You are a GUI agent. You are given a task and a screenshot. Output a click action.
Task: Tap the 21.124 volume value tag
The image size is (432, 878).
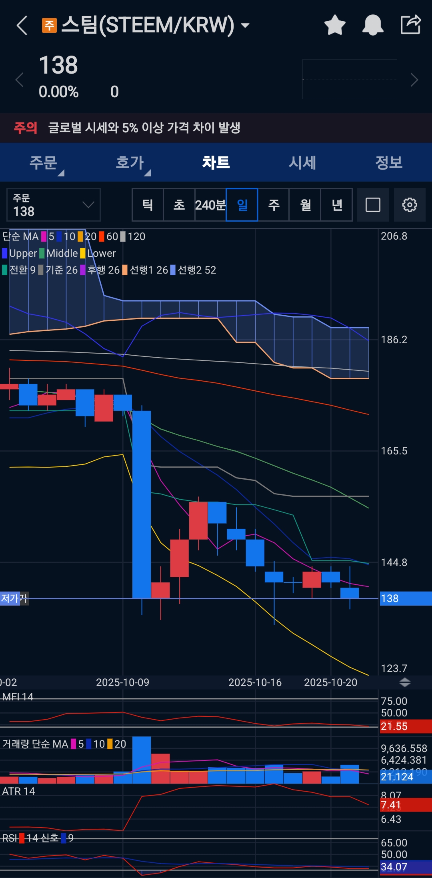[406, 777]
